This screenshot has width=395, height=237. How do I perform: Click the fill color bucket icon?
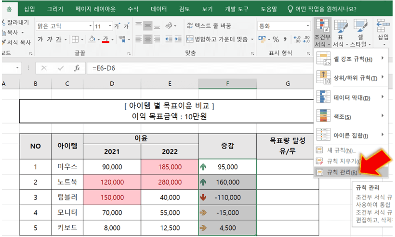[x=92, y=39]
